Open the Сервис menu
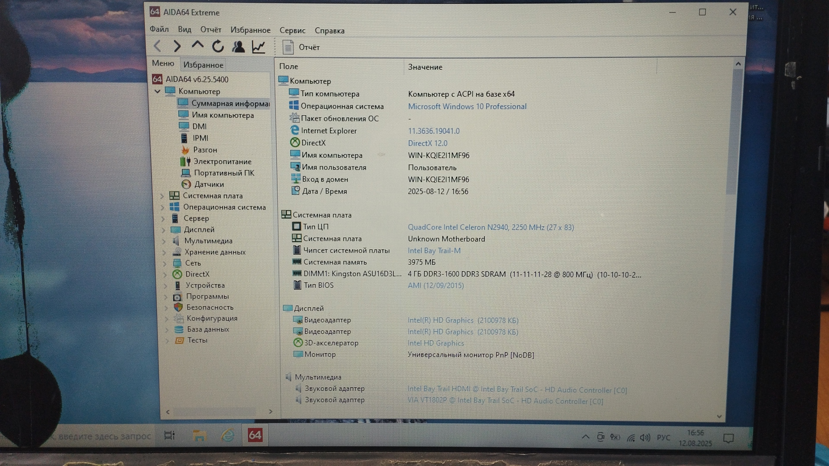 coord(292,30)
